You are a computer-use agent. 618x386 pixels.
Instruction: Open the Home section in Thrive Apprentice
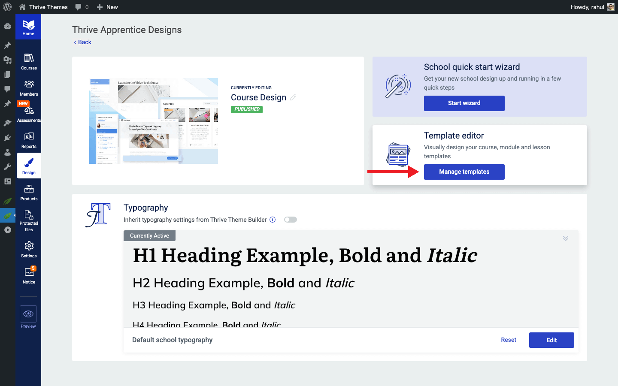(28, 27)
